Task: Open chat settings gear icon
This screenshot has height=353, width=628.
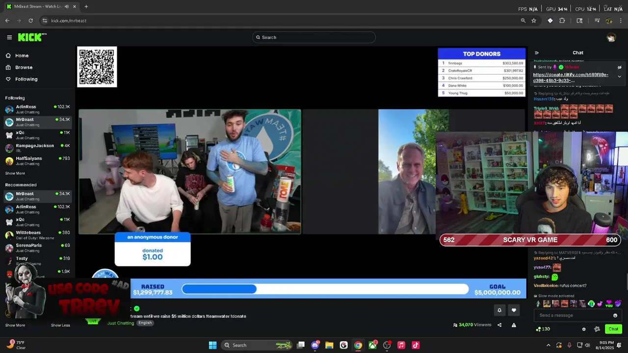Action: click(x=584, y=329)
